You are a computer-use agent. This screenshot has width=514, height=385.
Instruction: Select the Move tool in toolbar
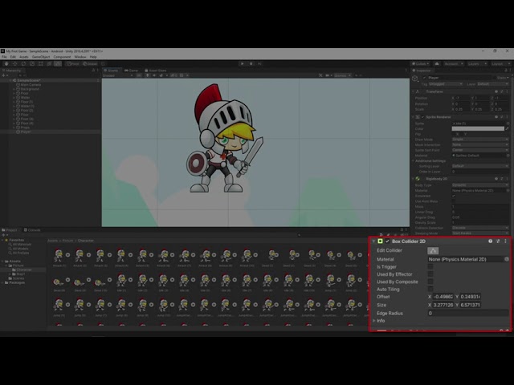click(15, 63)
